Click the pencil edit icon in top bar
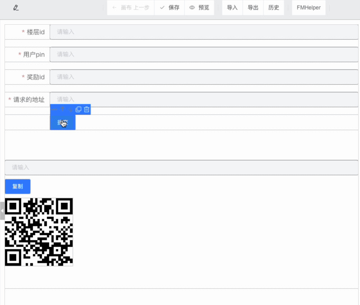The image size is (360, 305). point(16,8)
